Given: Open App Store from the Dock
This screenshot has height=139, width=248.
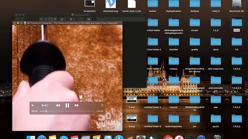Looking at the screenshot, I should click(x=119, y=137).
